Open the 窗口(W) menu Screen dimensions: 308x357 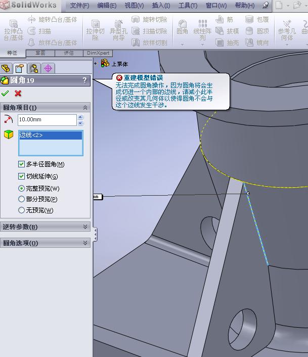[216, 5]
